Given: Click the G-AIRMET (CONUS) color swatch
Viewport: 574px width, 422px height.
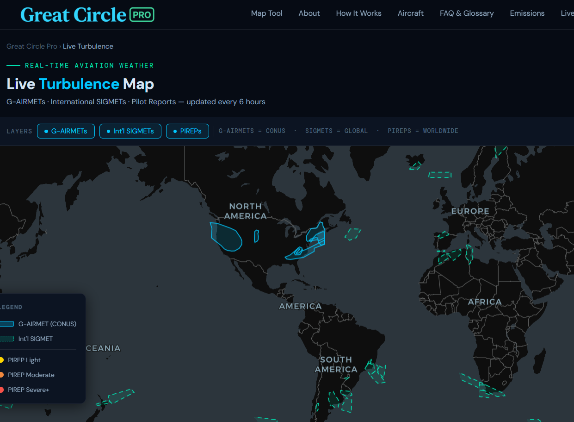Looking at the screenshot, I should pos(6,323).
